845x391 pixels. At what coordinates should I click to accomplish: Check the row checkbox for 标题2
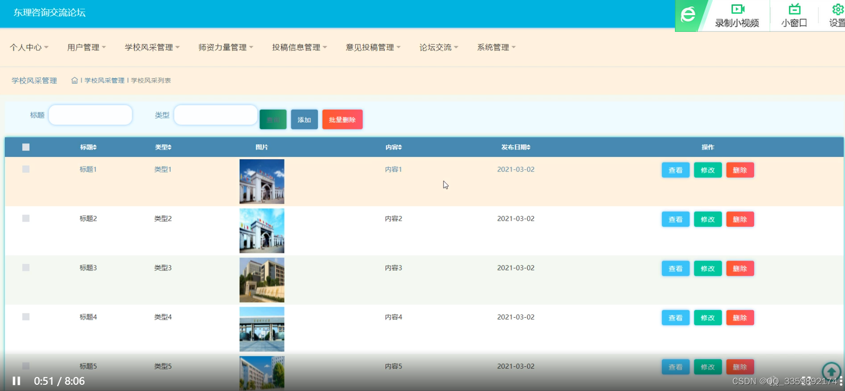[x=26, y=219]
